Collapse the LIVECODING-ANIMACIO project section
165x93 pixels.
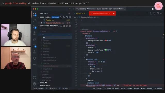coord(49,26)
